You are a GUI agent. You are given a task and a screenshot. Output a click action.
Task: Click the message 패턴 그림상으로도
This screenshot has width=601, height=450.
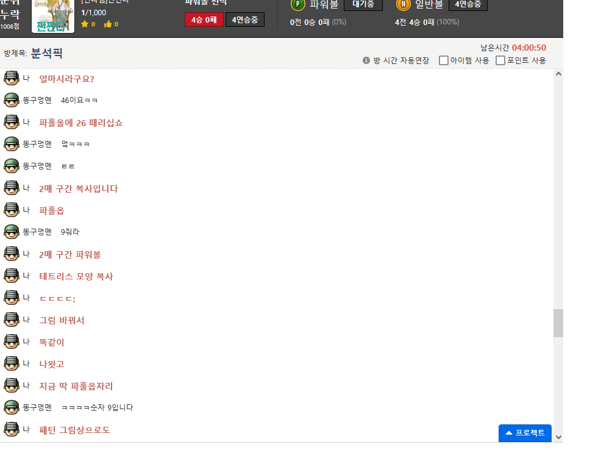tap(74, 430)
